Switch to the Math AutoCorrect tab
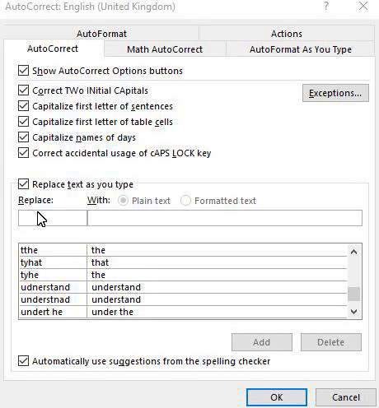Viewport: 379px width, 408px height. click(x=165, y=49)
